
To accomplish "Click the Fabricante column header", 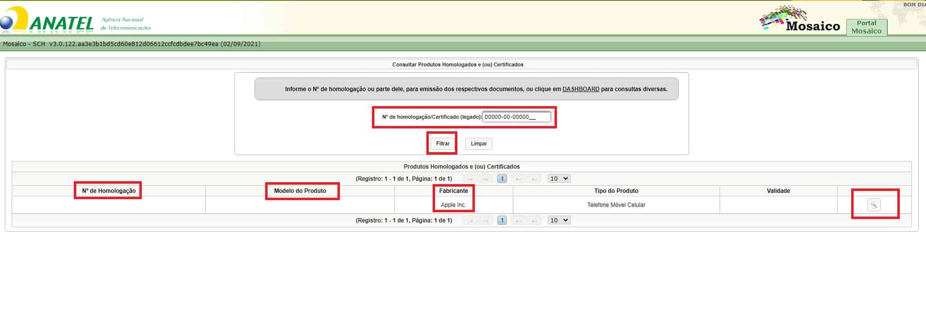I will (x=454, y=191).
